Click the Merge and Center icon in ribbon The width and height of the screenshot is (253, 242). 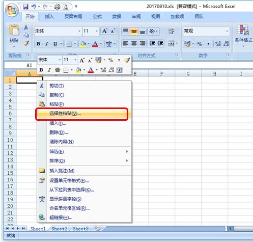[171, 44]
